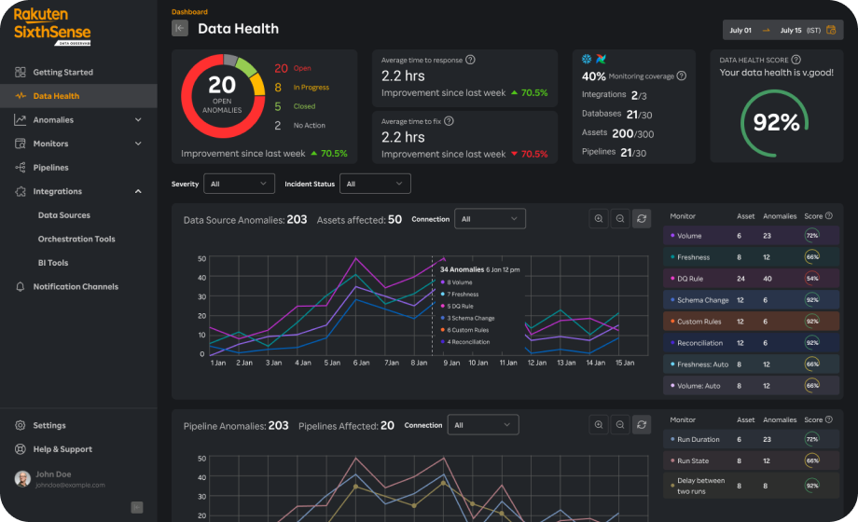Click the Freshness: Auto monitor row
This screenshot has height=522, width=858.
(x=751, y=364)
